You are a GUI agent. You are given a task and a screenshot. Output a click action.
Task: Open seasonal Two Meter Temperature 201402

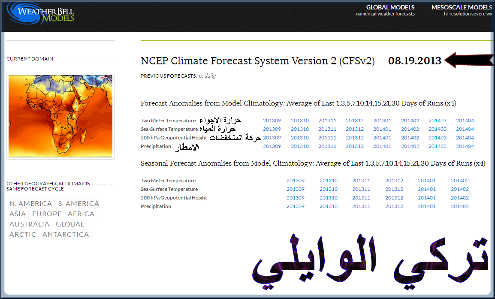(x=460, y=181)
